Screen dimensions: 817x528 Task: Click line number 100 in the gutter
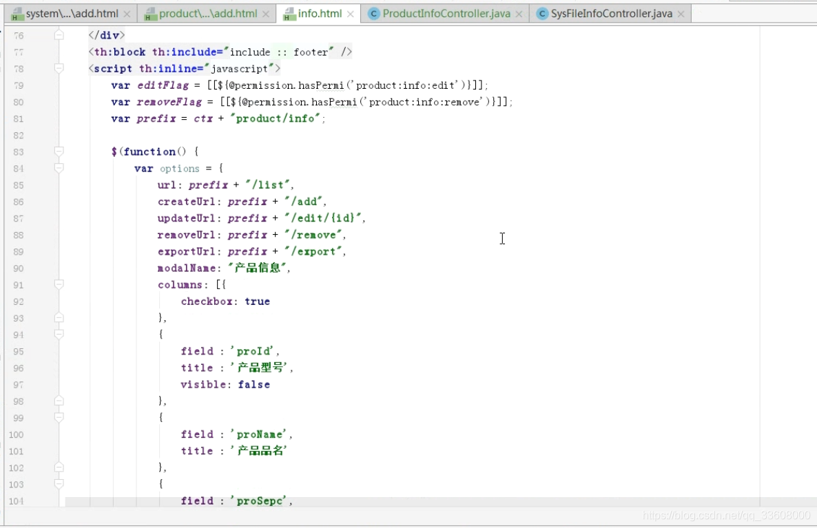[16, 435]
